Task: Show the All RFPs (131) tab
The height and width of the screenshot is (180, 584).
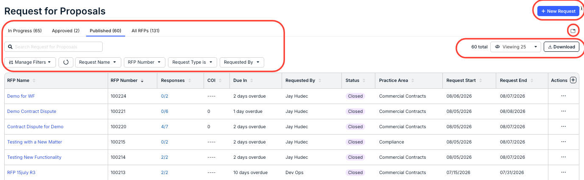Action: pos(145,31)
